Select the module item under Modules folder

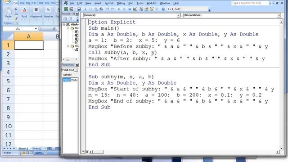[x=76, y=49]
